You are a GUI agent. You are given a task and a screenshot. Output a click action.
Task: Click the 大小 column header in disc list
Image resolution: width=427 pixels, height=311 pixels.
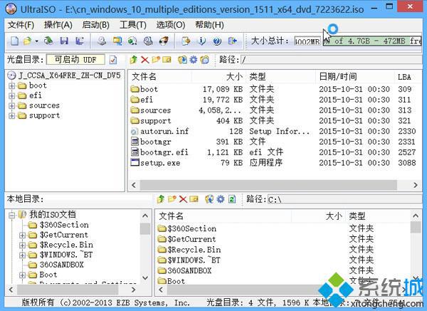218,77
